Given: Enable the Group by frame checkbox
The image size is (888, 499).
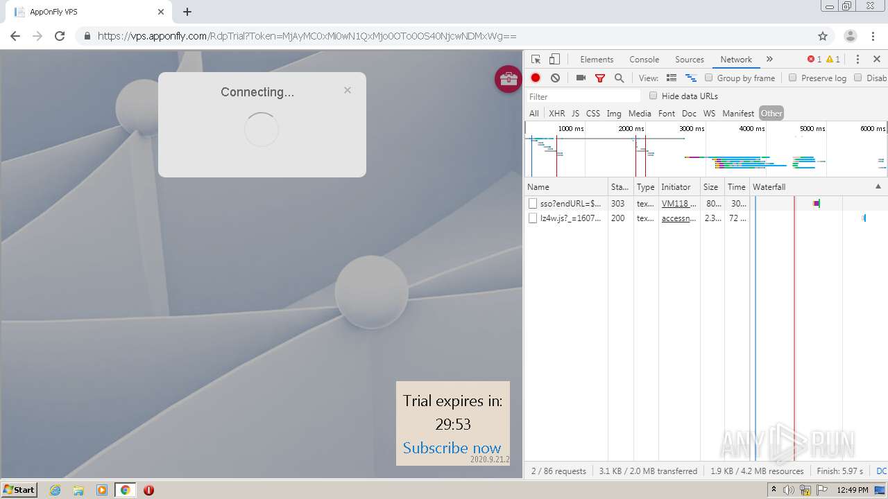Looking at the screenshot, I should pos(708,78).
